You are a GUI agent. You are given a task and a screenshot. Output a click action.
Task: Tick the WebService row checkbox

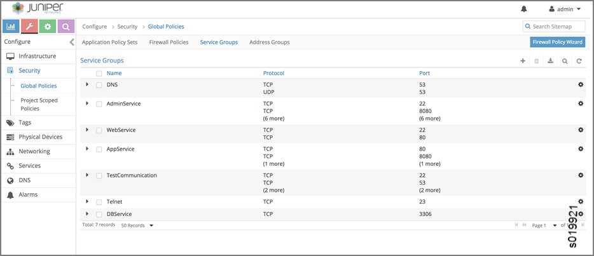point(99,130)
